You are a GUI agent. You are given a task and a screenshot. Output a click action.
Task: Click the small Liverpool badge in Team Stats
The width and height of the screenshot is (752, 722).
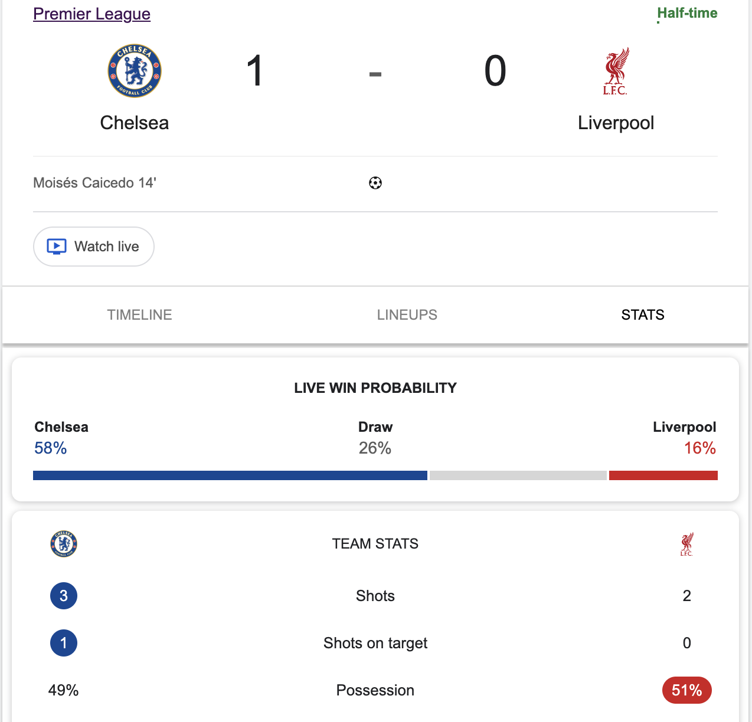click(x=686, y=544)
